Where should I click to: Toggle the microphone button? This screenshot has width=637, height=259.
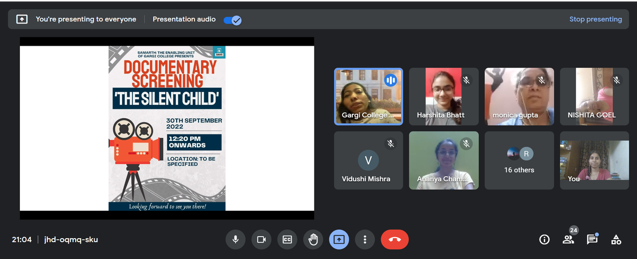(235, 240)
